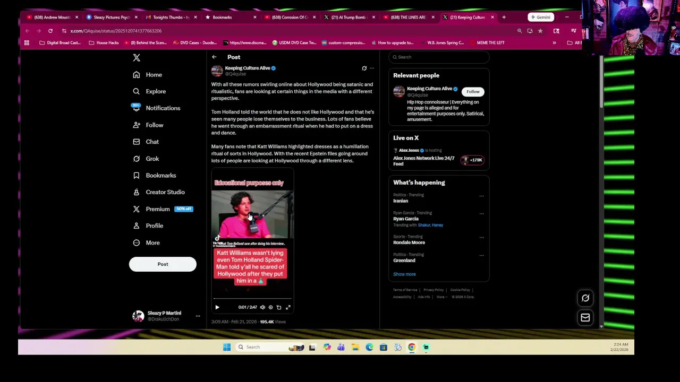The height and width of the screenshot is (382, 680).
Task: Seek on the video progress bar
Action: pyautogui.click(x=252, y=299)
